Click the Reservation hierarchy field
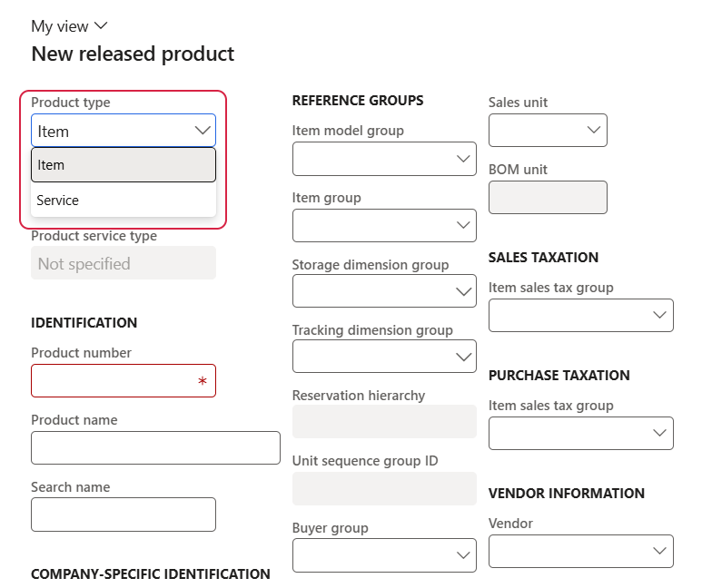702x588 pixels. coord(384,422)
